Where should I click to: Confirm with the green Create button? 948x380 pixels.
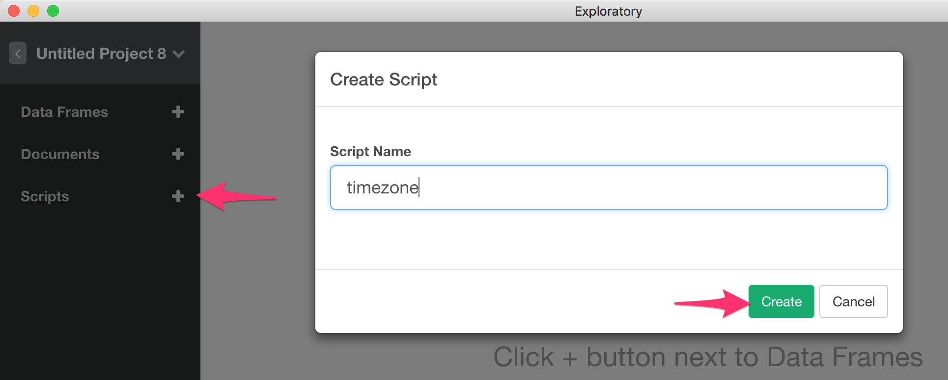[x=781, y=301]
